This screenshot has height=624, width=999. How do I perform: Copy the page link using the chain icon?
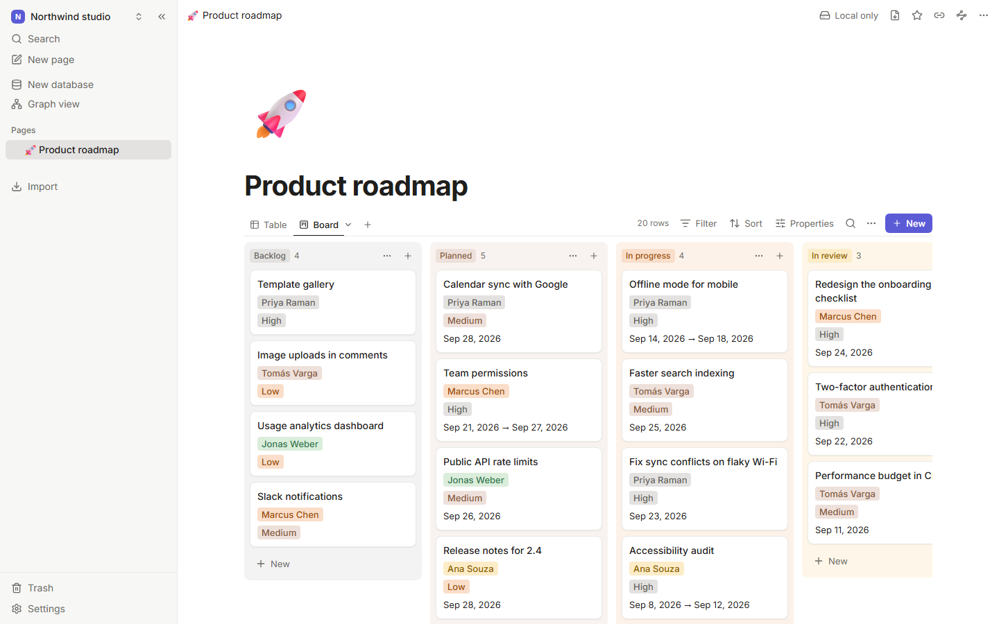pyautogui.click(x=939, y=15)
